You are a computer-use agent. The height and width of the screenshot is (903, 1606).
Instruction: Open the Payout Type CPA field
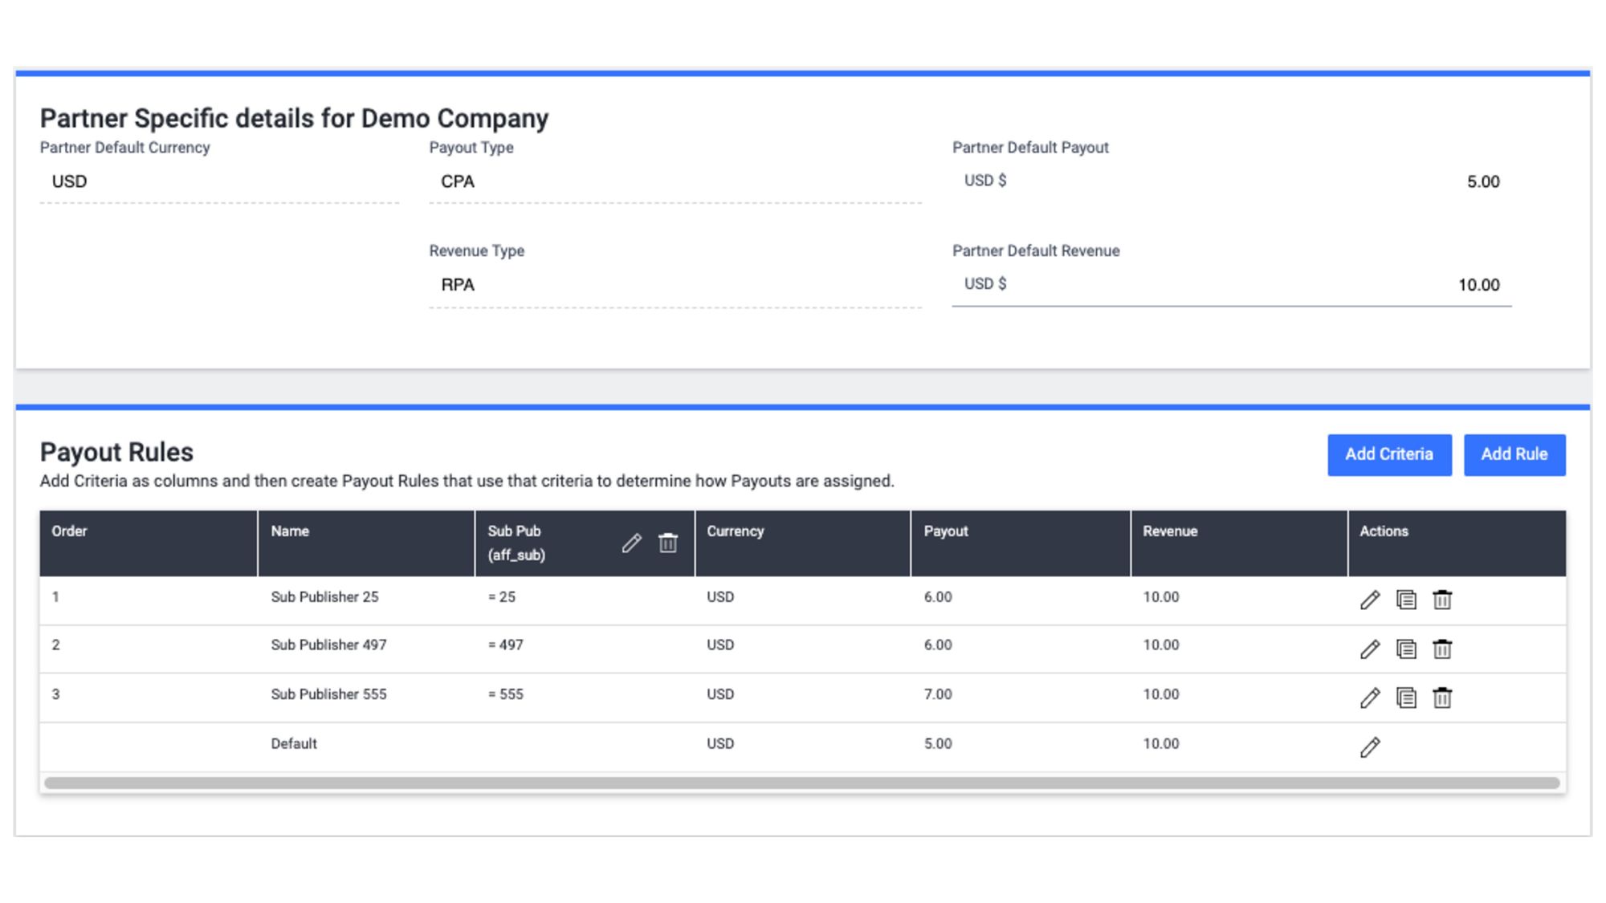pos(675,182)
